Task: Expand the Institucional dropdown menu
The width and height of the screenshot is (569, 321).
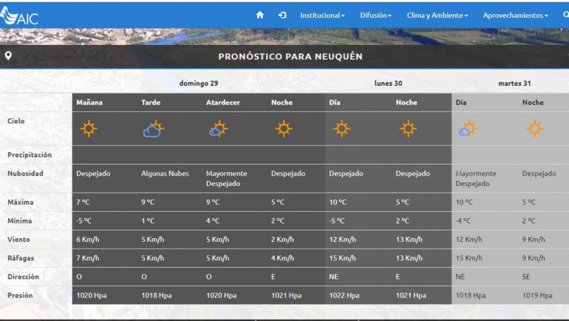Action: [x=322, y=15]
